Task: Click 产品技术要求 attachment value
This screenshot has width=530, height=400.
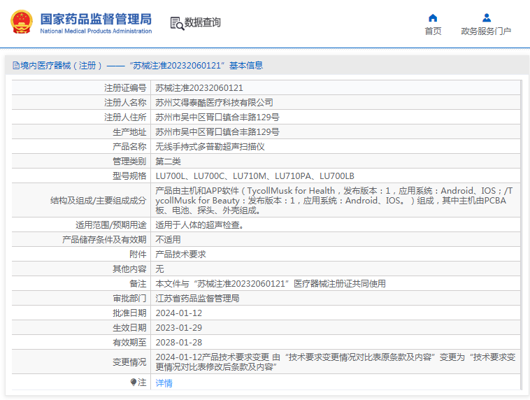Action: 180,255
